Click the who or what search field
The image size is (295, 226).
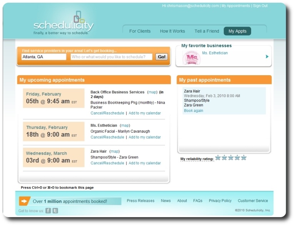click(x=112, y=57)
